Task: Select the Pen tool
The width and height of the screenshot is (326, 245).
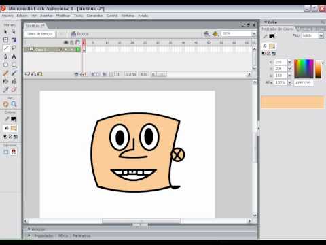Action: (5, 56)
